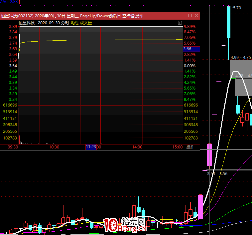Click the 3.54 - 3.56 gap label
Screen dimensions: 252x235
tap(217, 173)
